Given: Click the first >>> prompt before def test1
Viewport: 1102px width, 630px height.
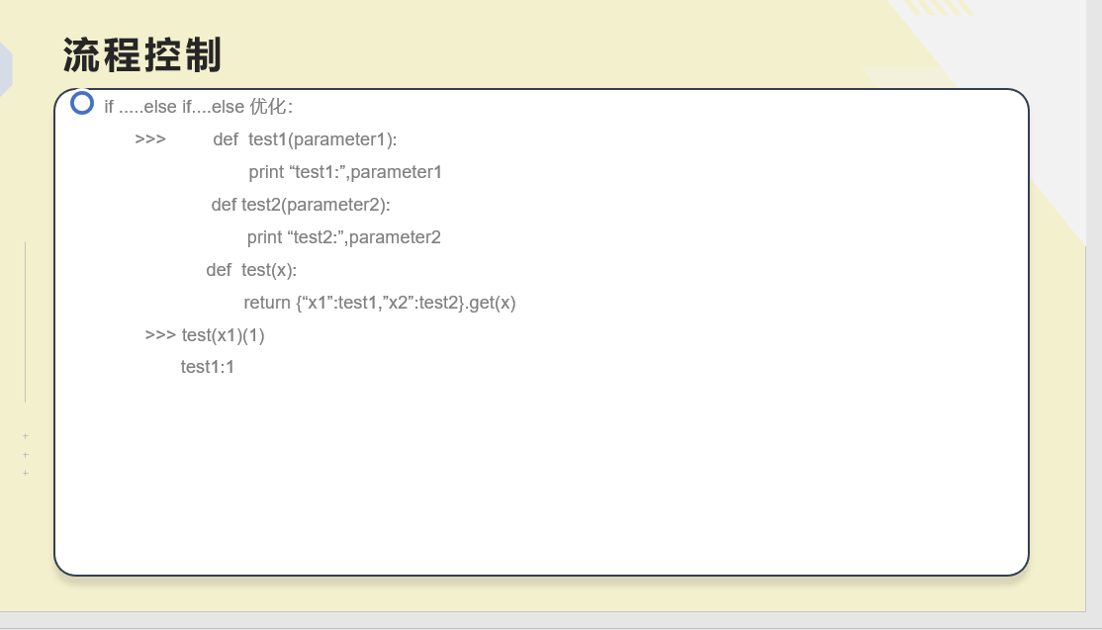Looking at the screenshot, I should [x=150, y=139].
